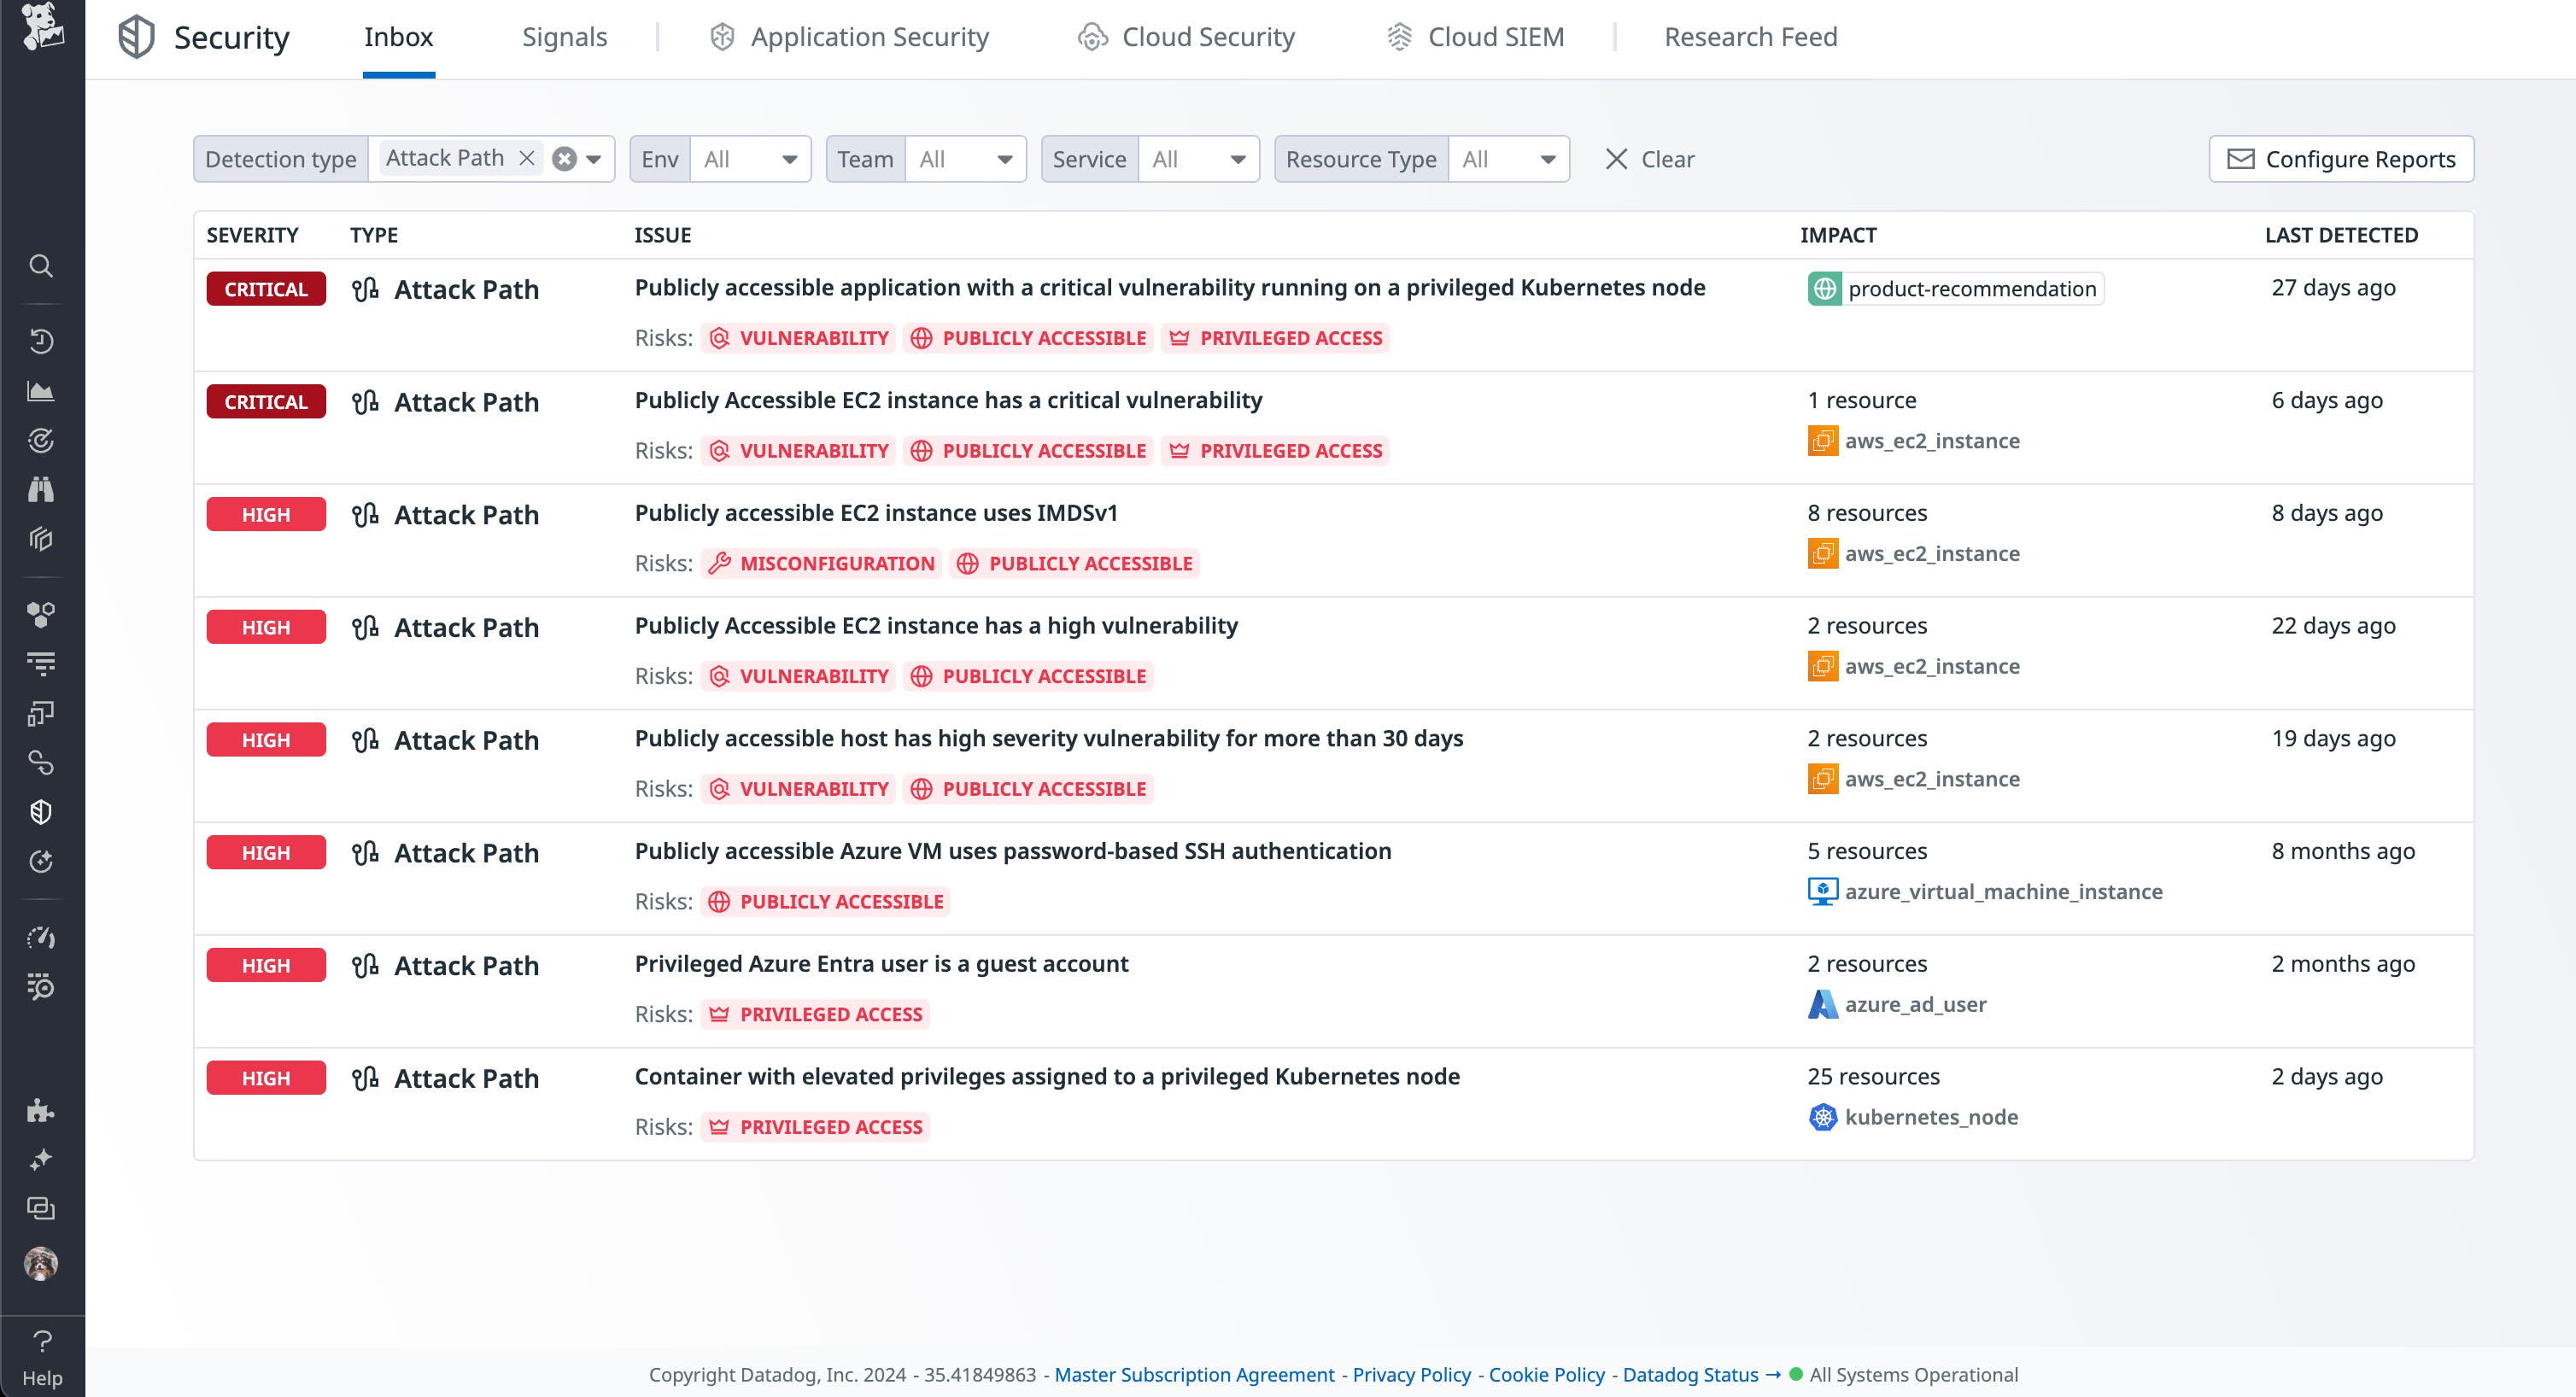
Task: Switch to the Signals tab
Action: coord(564,36)
